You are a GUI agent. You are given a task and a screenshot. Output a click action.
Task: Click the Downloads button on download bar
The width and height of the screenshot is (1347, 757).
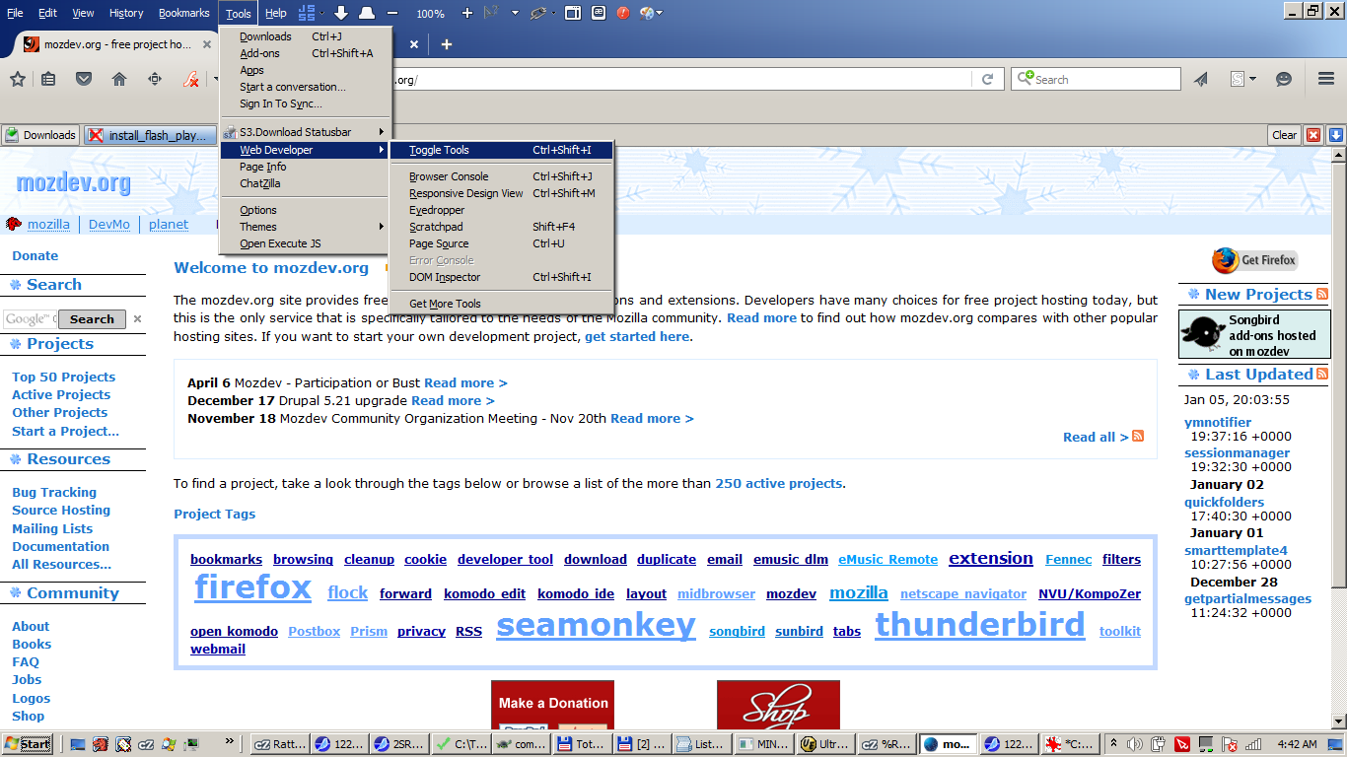tap(40, 135)
